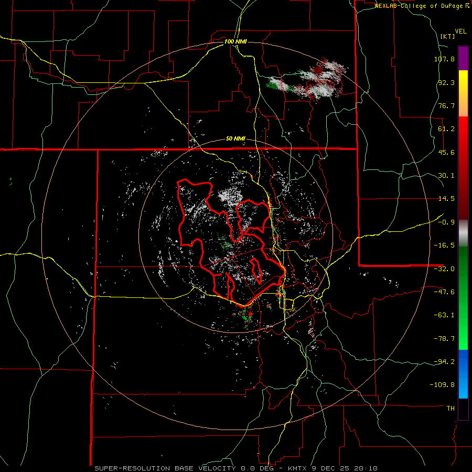Image resolution: width=472 pixels, height=472 pixels.
Task: Select the -16.5 scale value
Action: [444, 245]
